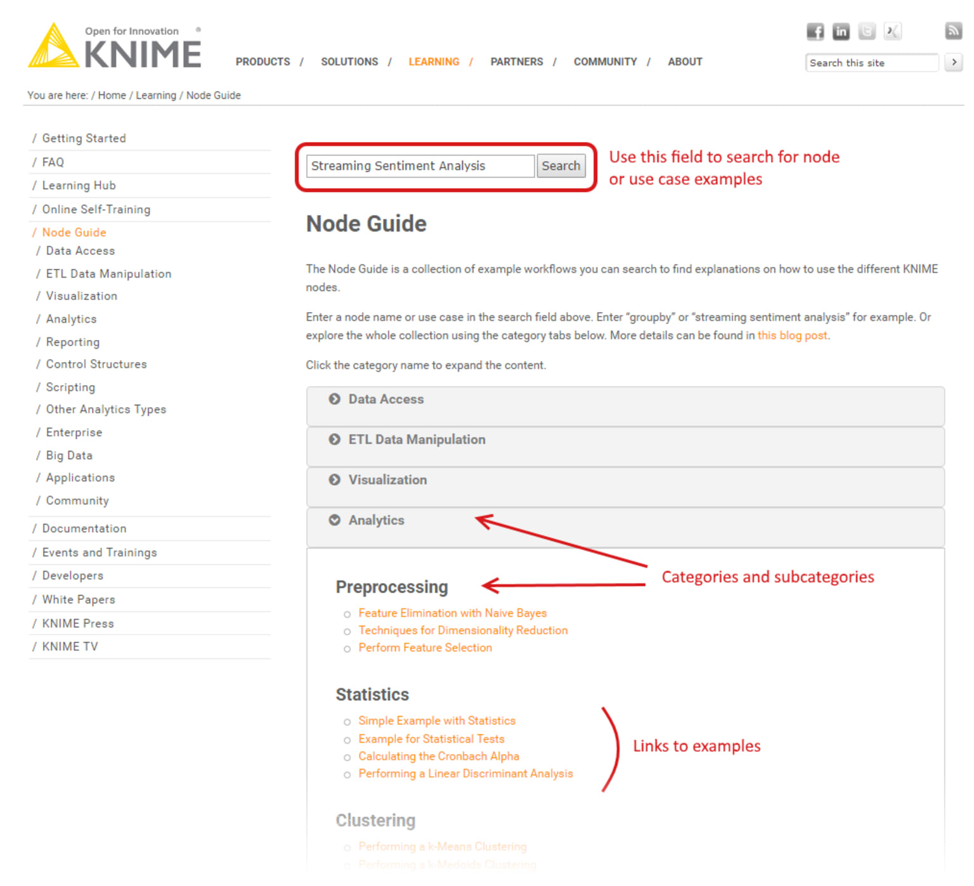Open Events and Trainings in the sidebar

[x=99, y=553]
